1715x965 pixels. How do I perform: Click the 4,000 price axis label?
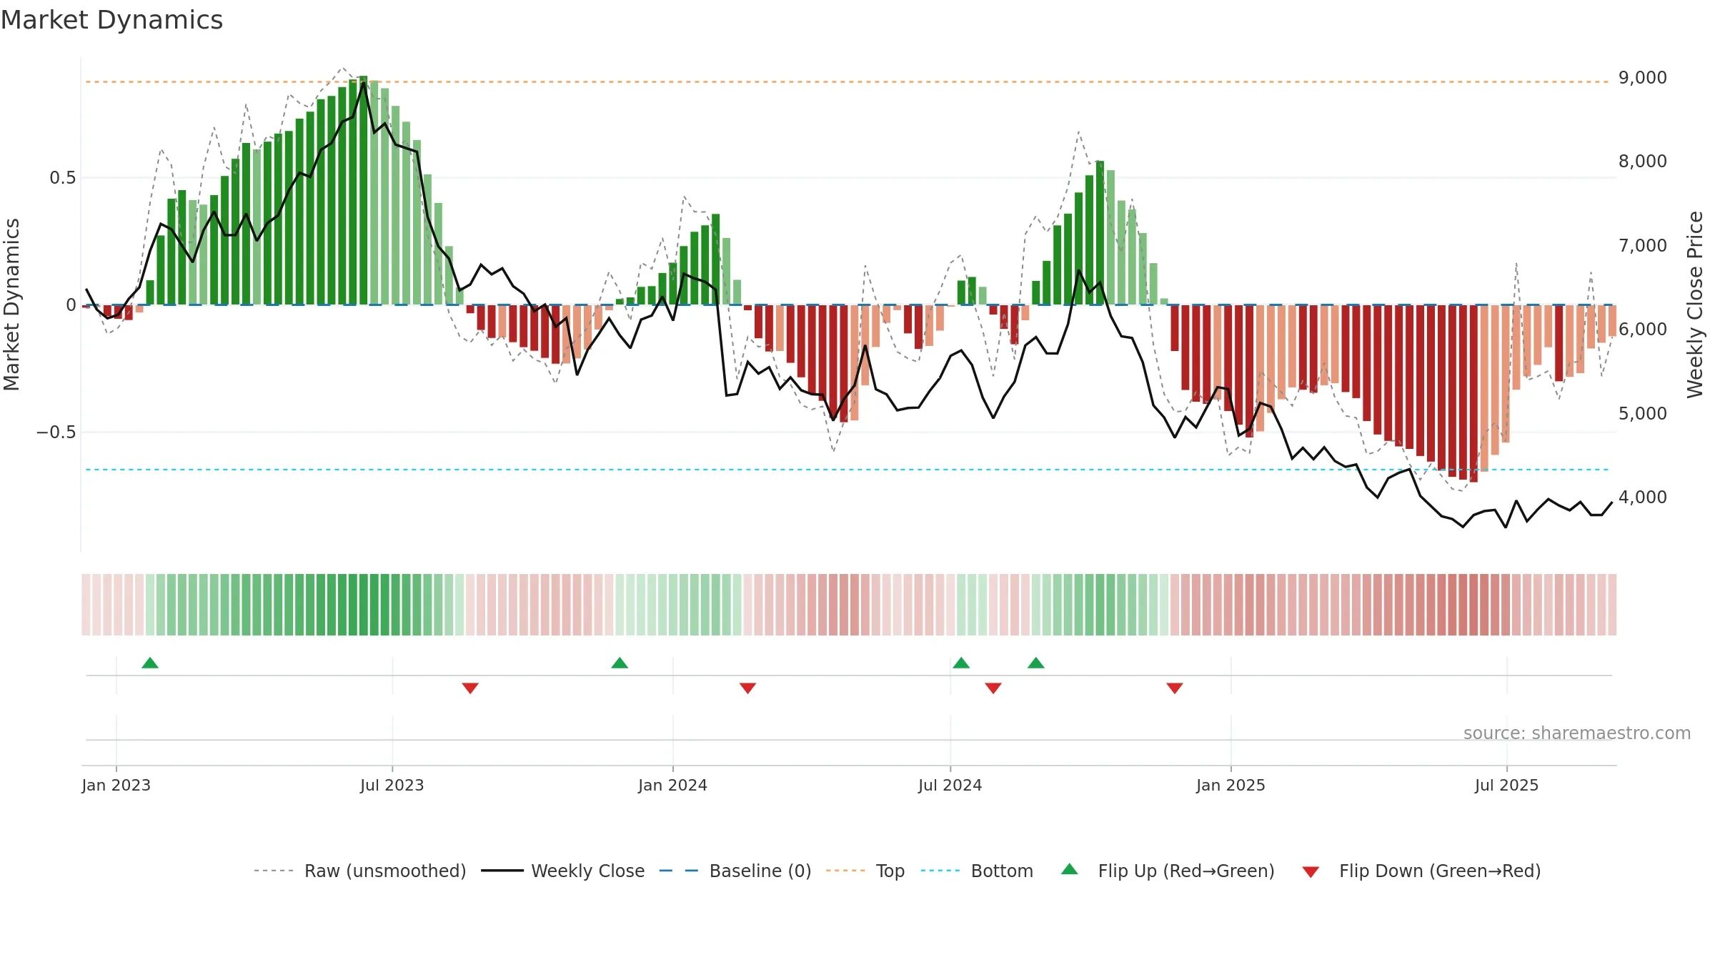click(1643, 497)
